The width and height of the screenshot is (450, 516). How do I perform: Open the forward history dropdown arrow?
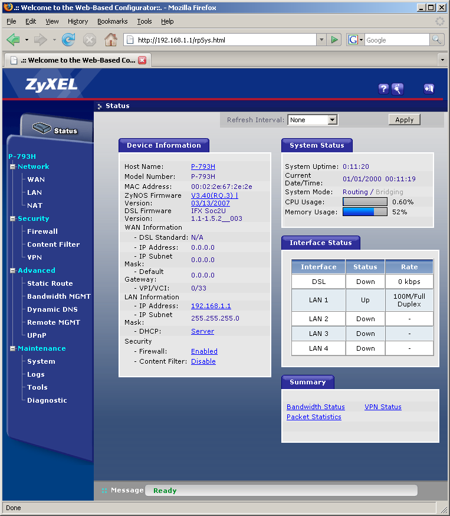[x=54, y=40]
